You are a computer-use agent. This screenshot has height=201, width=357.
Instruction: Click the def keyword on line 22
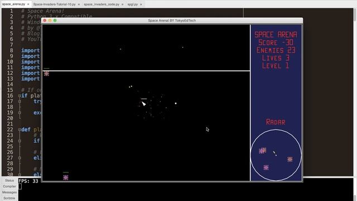point(26,130)
